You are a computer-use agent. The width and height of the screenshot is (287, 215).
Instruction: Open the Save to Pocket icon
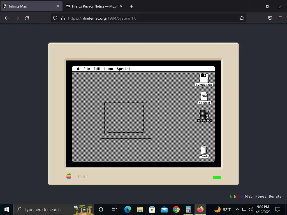(270, 18)
